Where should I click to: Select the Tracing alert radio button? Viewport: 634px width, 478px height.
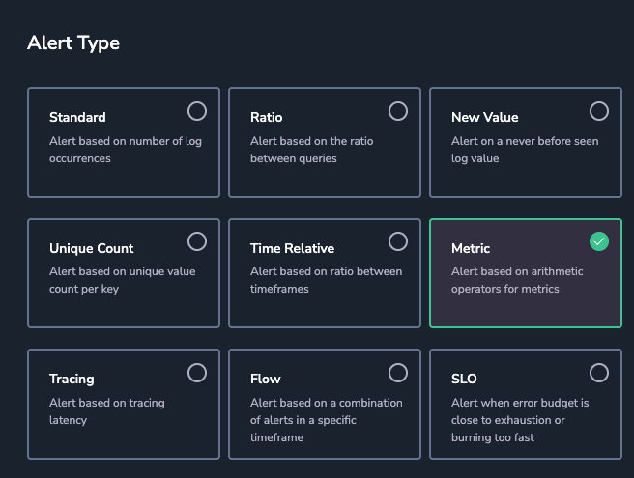[197, 373]
